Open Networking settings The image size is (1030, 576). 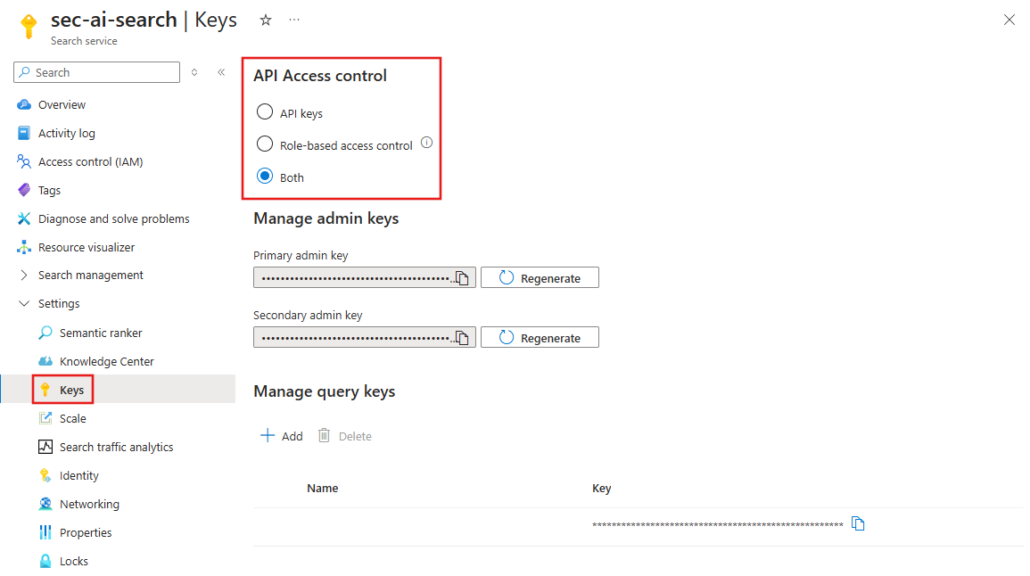click(x=89, y=505)
